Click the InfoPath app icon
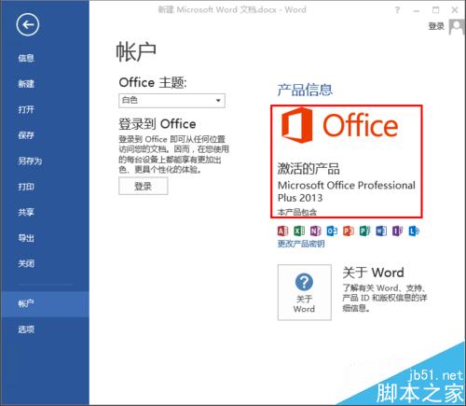Screen dimensions: 466x406 coord(398,231)
